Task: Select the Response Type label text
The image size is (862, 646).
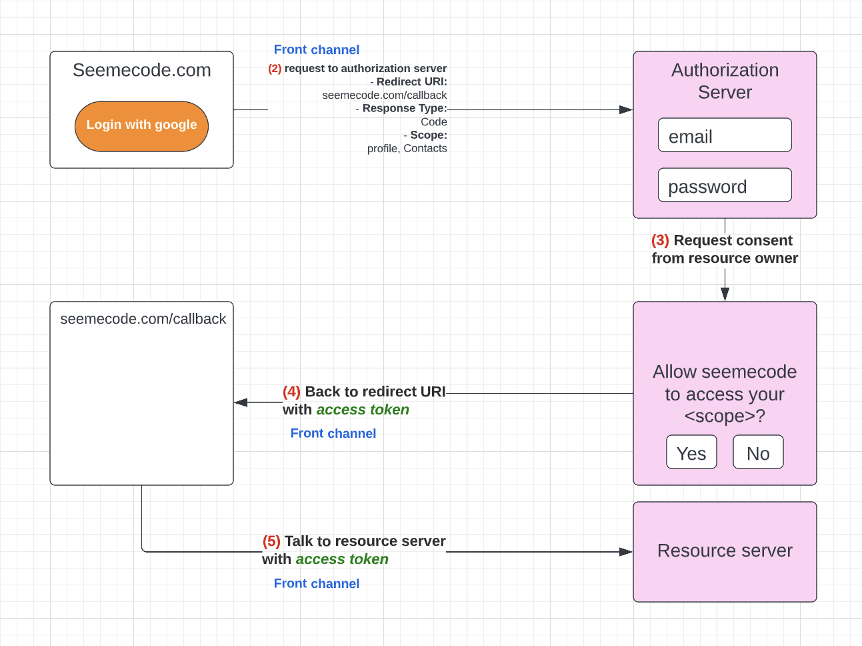Action: click(405, 108)
